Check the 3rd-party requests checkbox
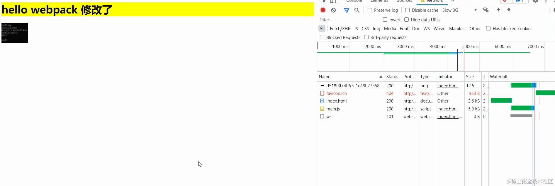Image resolution: width=555 pixels, height=186 pixels. (366, 37)
